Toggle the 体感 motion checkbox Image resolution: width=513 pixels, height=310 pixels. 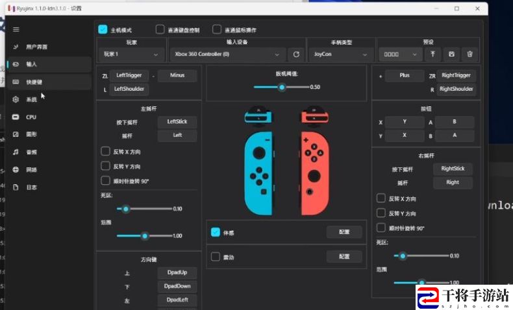click(x=216, y=232)
